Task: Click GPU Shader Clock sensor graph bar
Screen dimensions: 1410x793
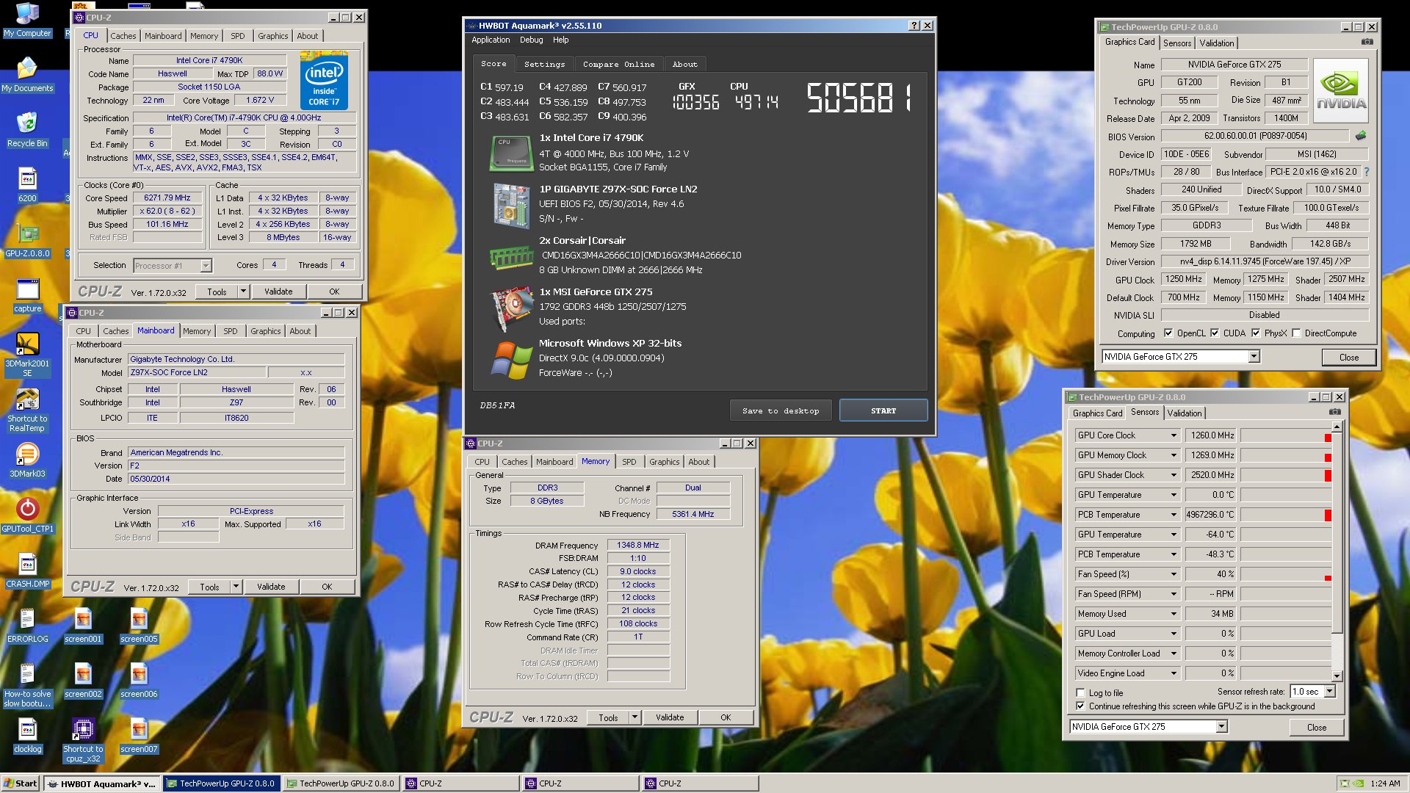Action: pos(1286,475)
